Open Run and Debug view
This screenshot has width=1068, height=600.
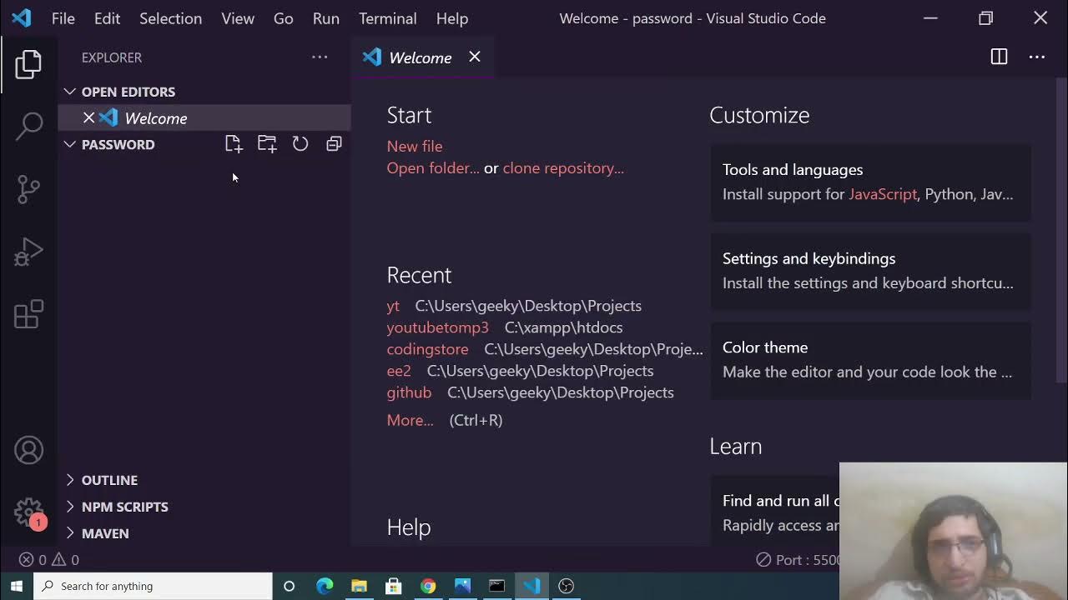[28, 252]
